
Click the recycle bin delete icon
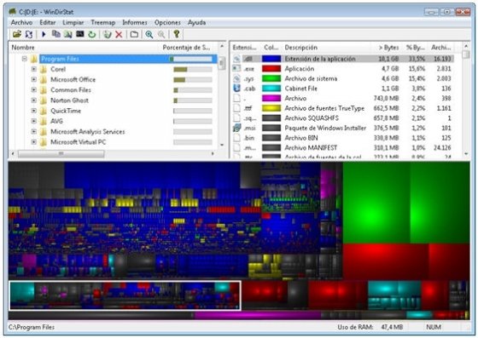pos(107,34)
